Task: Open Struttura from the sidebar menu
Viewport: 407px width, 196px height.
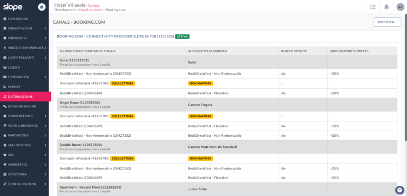Action: pos(24,174)
